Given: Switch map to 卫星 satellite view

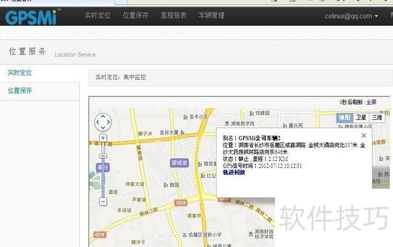Looking at the screenshot, I should pyautogui.click(x=361, y=118).
